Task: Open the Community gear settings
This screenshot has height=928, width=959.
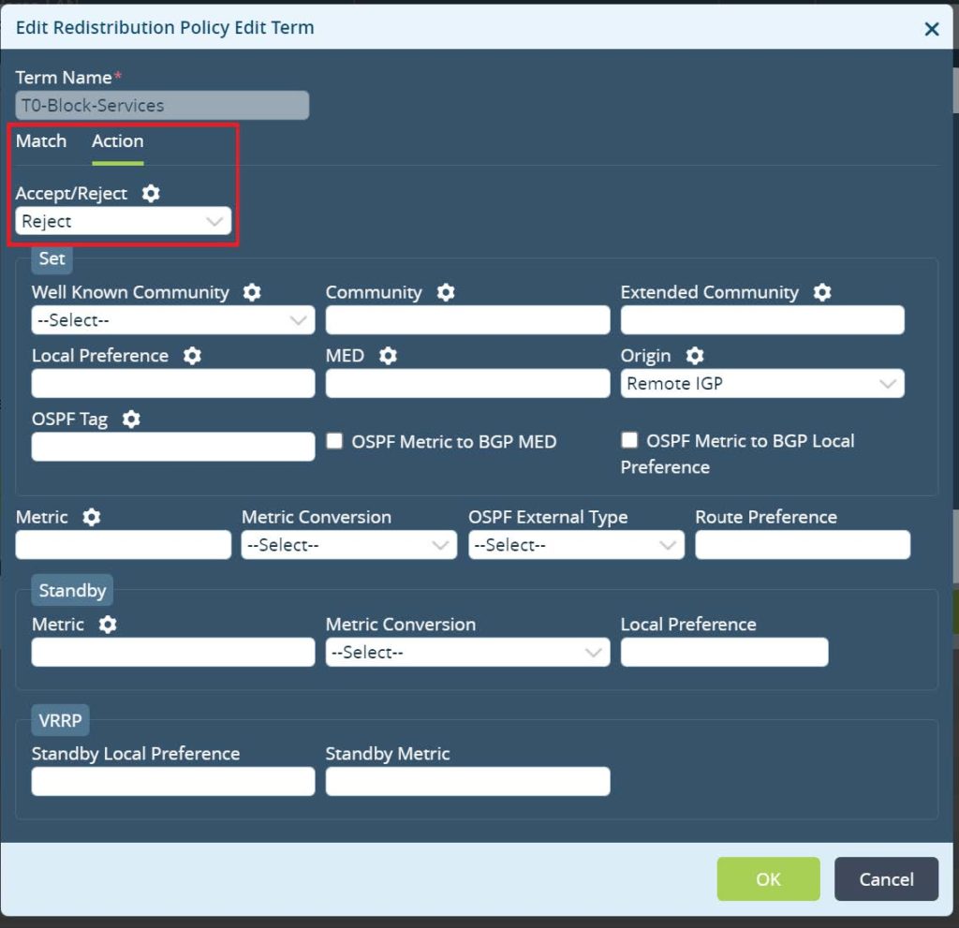Action: 446,292
